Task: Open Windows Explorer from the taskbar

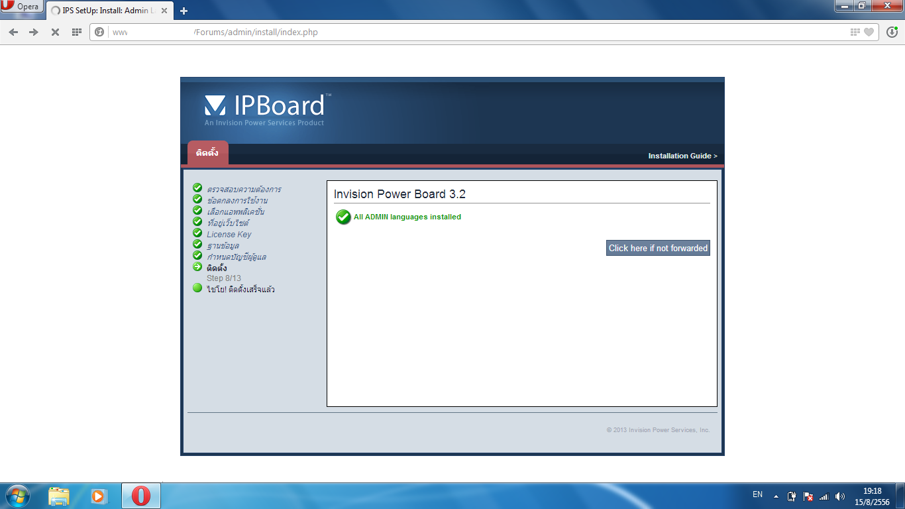Action: (x=59, y=496)
